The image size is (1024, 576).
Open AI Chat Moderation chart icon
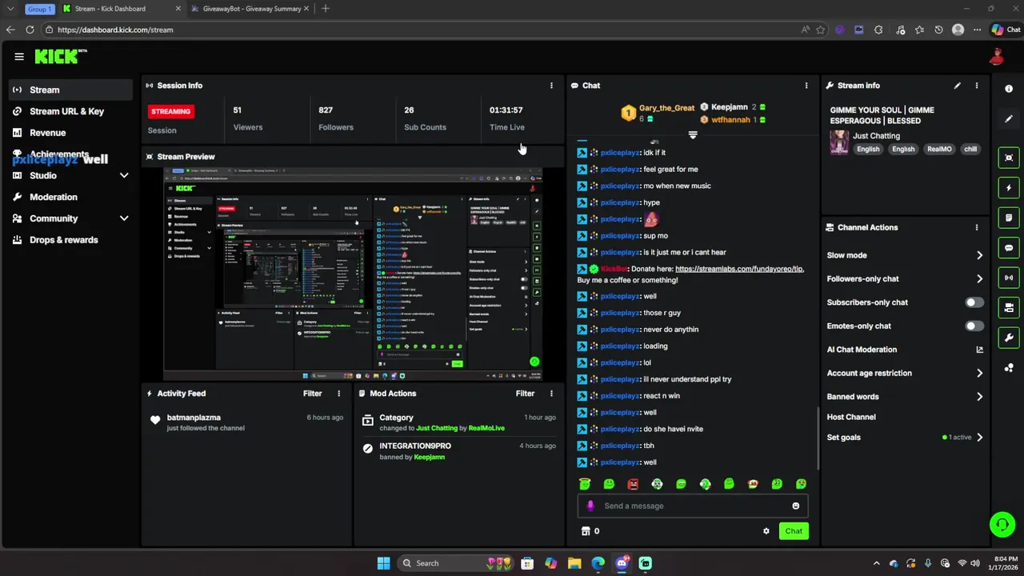pyautogui.click(x=979, y=350)
